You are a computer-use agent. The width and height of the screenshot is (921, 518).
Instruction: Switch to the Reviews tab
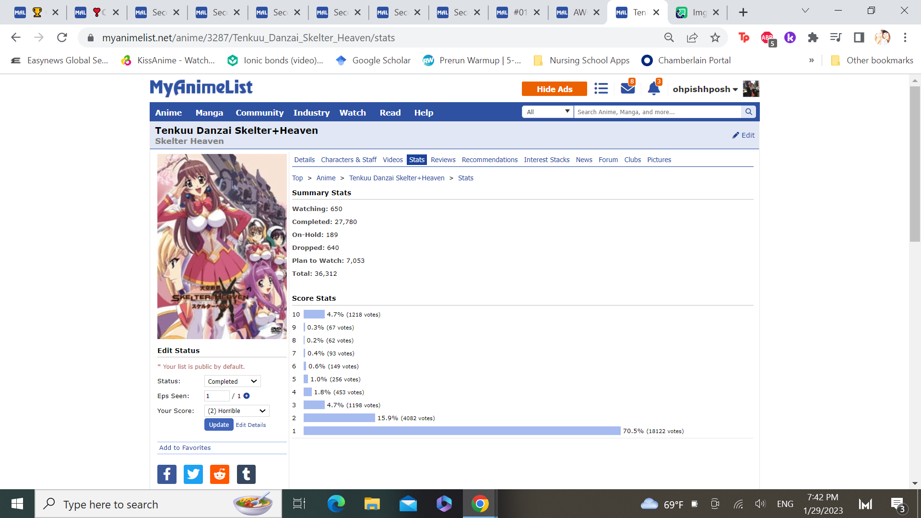pyautogui.click(x=443, y=160)
